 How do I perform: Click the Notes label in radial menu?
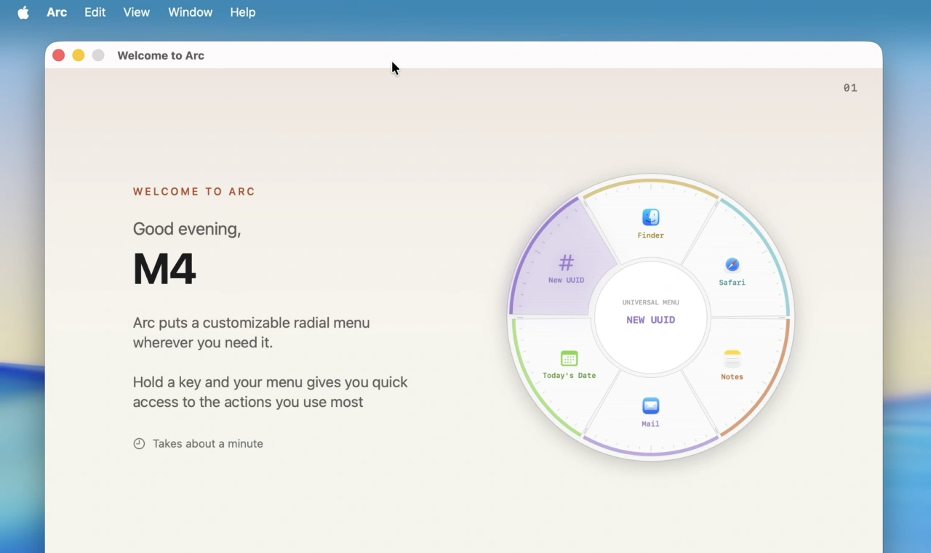click(732, 377)
